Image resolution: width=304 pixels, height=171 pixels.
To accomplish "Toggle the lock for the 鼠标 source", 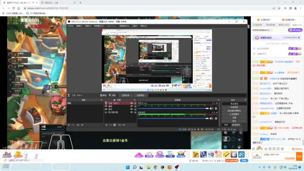I will [135, 109].
